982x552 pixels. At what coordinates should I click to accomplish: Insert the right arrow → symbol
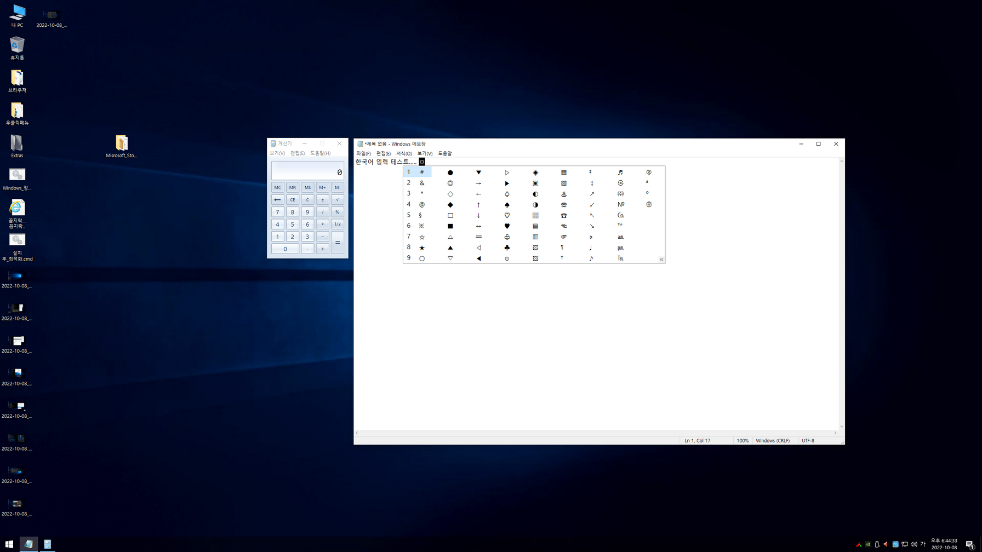point(478,183)
